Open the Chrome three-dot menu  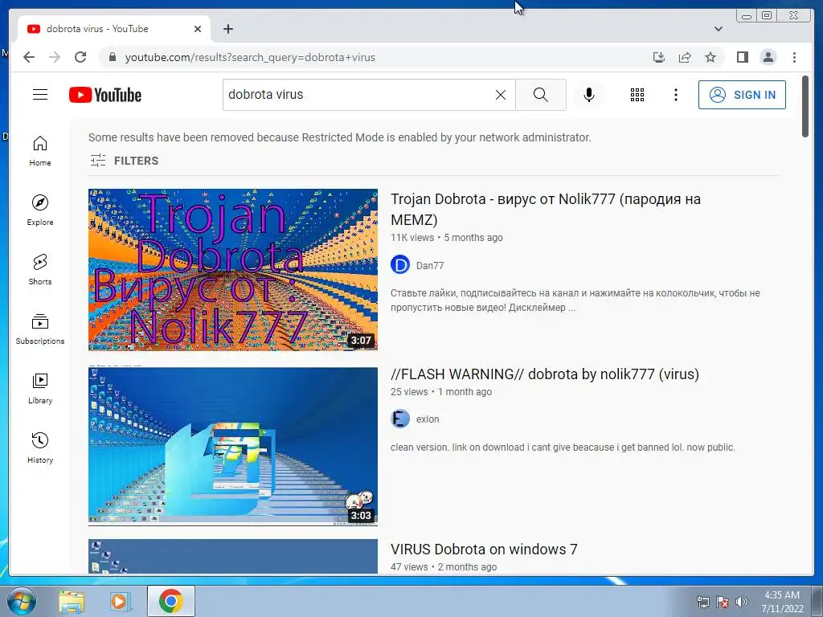794,57
